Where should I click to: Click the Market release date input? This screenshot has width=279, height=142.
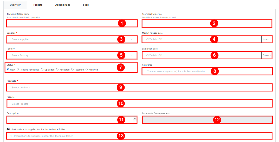(177, 39)
